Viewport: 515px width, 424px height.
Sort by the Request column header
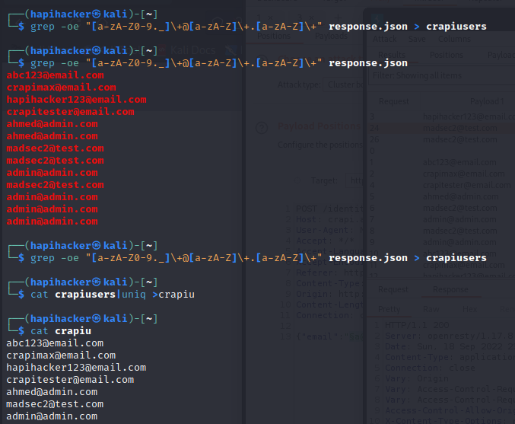393,100
